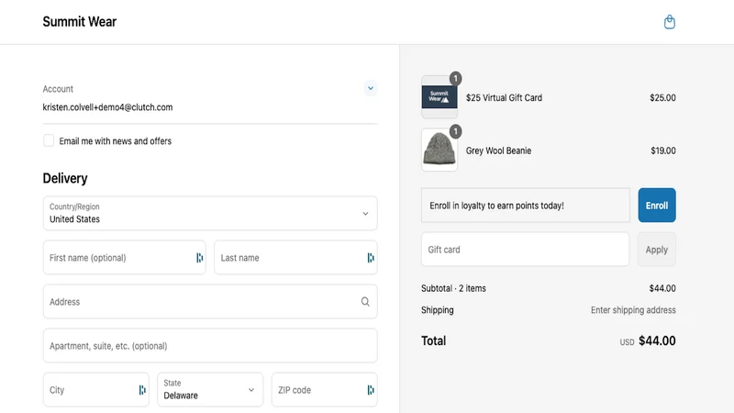Image resolution: width=734 pixels, height=413 pixels.
Task: Click the Grey Wool Beanie name
Action: click(x=498, y=151)
